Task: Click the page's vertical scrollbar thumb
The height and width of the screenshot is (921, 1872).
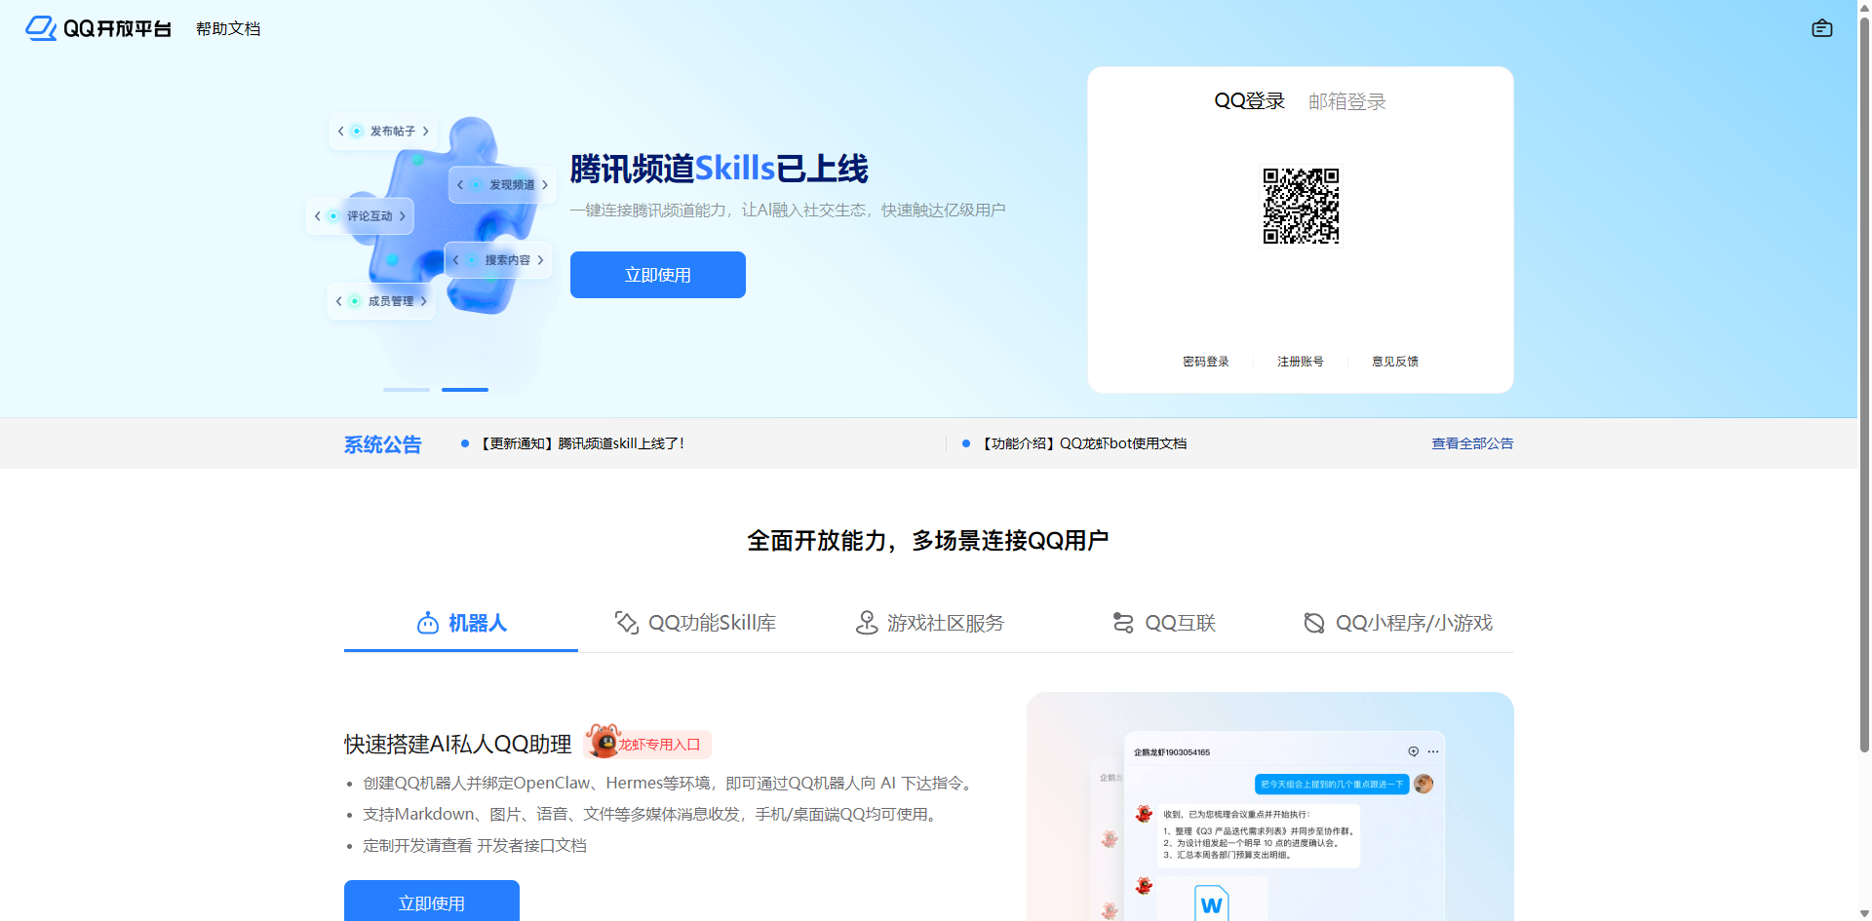Action: pos(1864,385)
